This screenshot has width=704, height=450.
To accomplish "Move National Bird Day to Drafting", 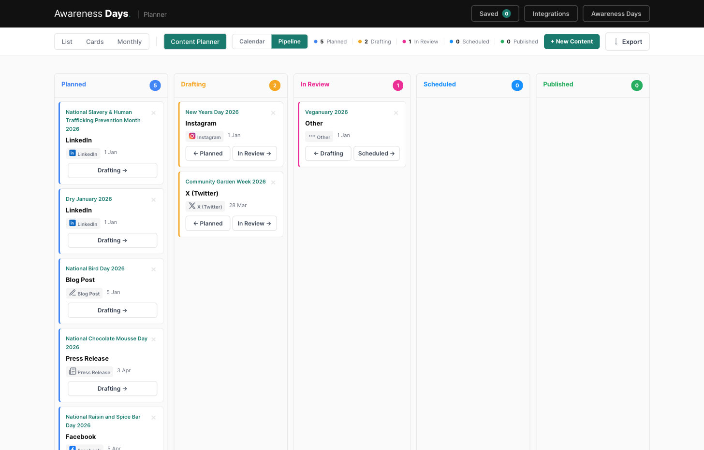I will [112, 310].
